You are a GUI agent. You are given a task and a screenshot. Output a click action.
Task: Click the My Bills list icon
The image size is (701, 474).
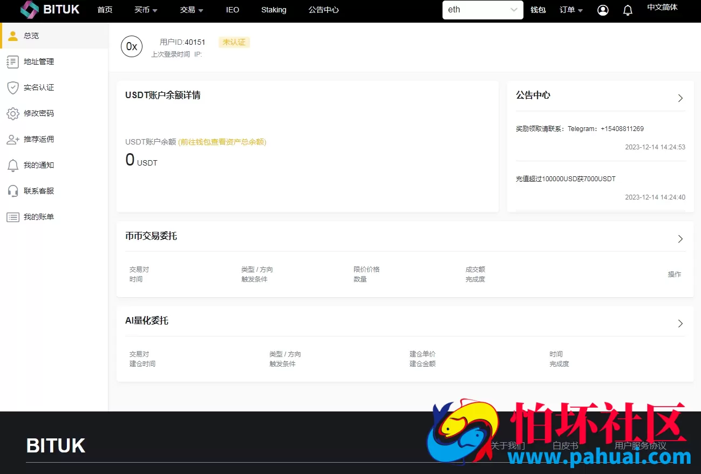(x=13, y=217)
